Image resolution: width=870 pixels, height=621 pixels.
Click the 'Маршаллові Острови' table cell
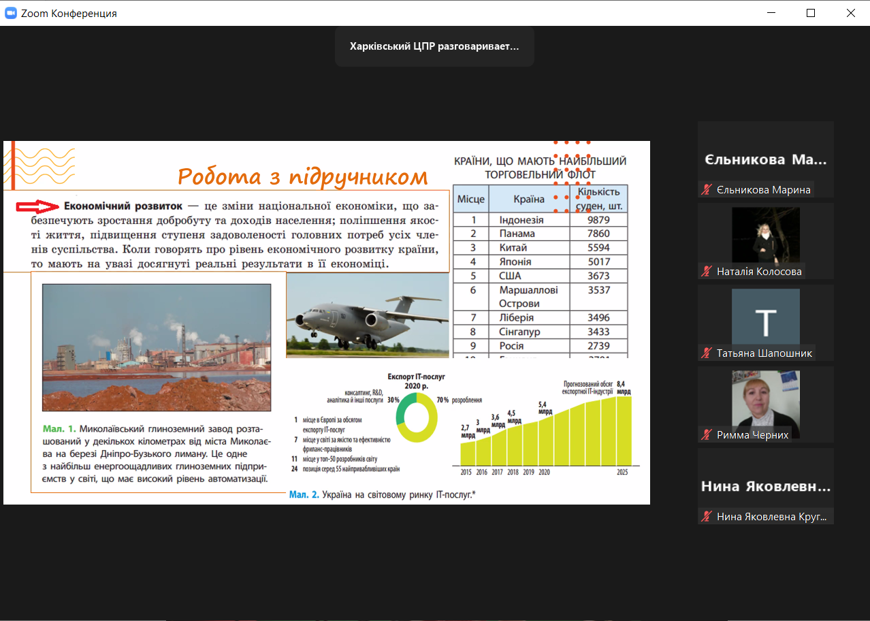pyautogui.click(x=529, y=297)
